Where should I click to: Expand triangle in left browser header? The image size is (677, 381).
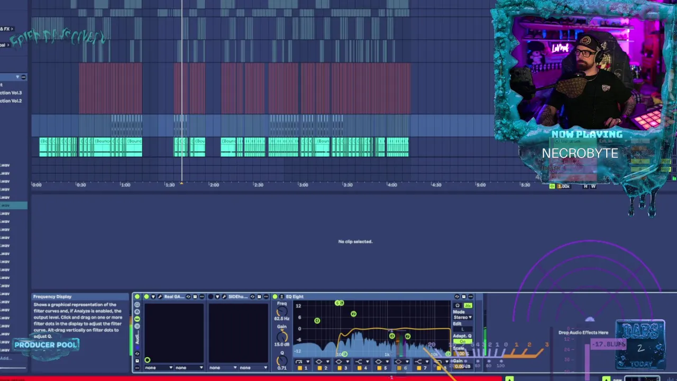coord(17,77)
